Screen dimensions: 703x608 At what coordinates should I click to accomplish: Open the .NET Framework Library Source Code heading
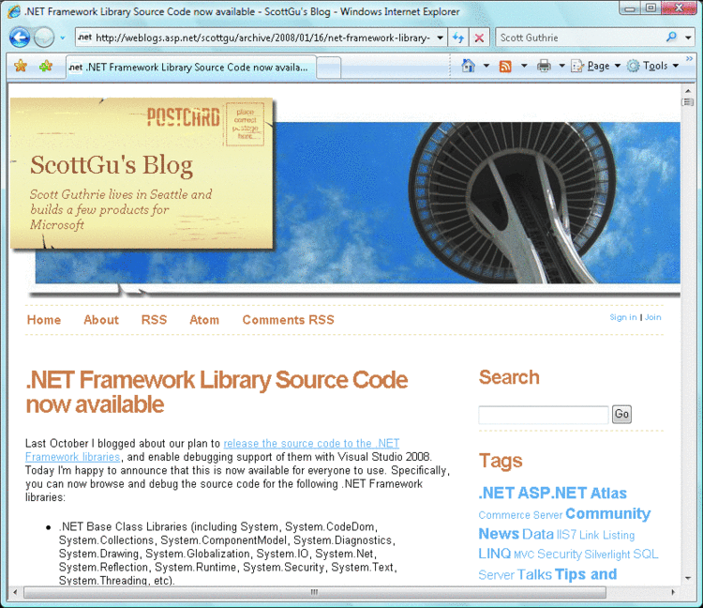tap(217, 392)
